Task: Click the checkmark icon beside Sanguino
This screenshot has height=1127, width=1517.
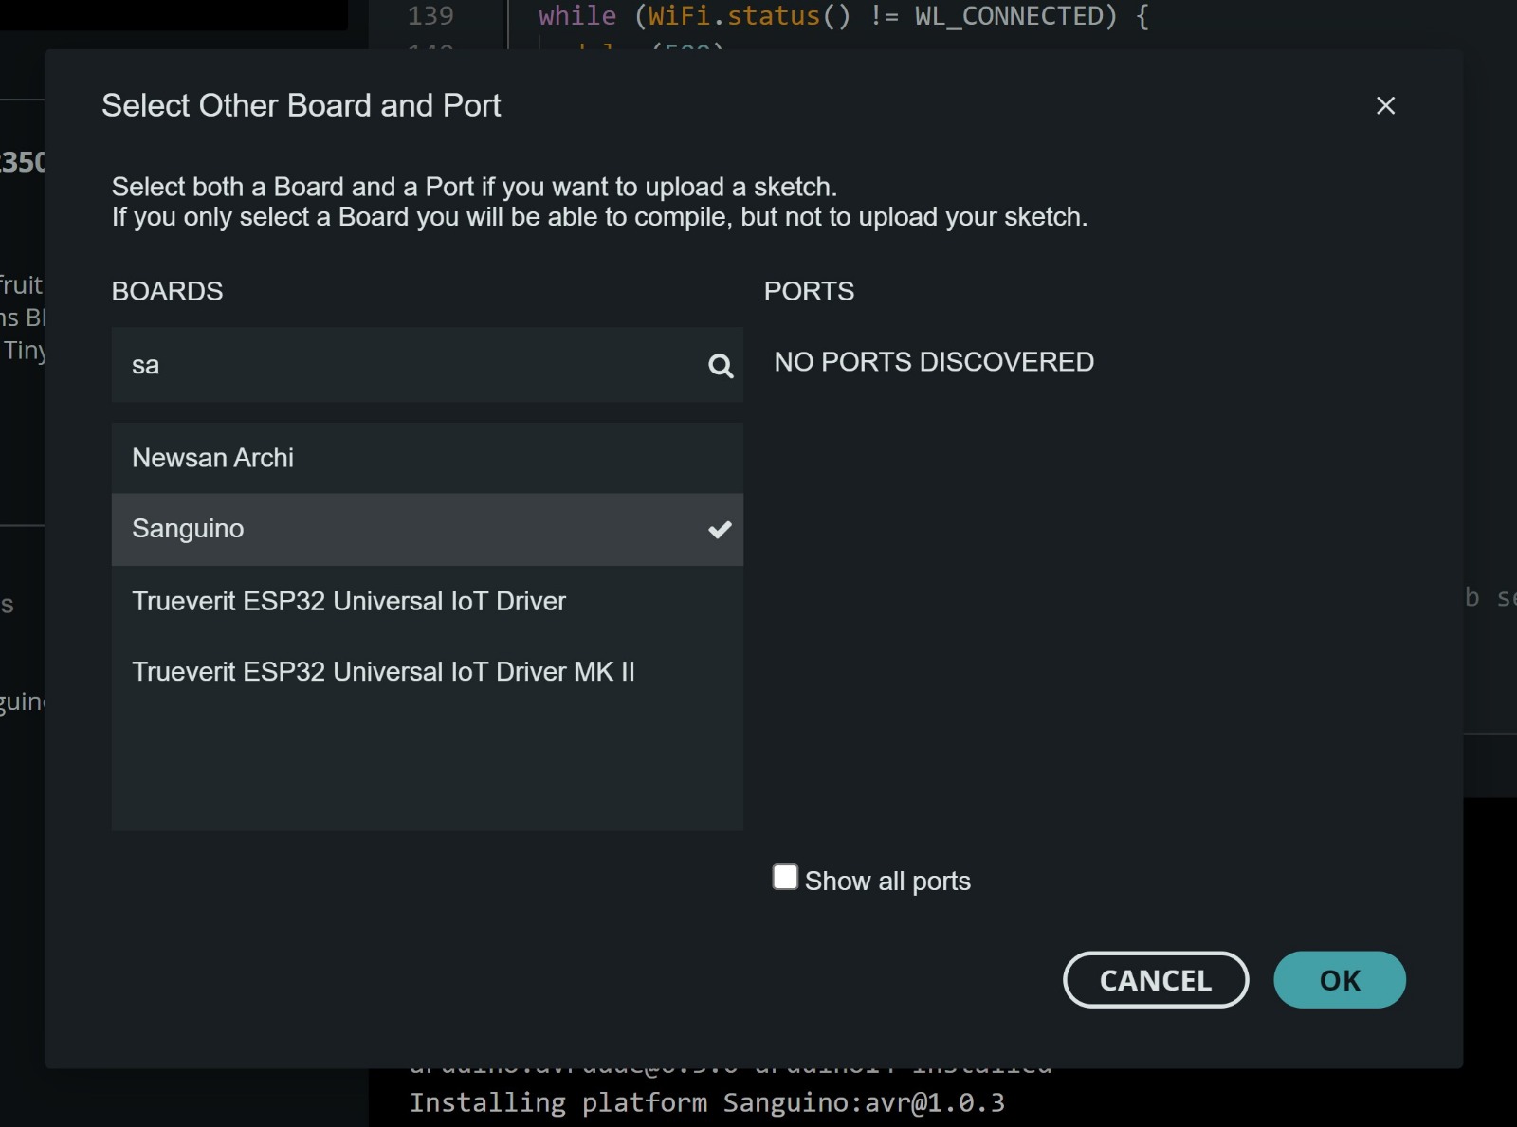Action: [720, 530]
